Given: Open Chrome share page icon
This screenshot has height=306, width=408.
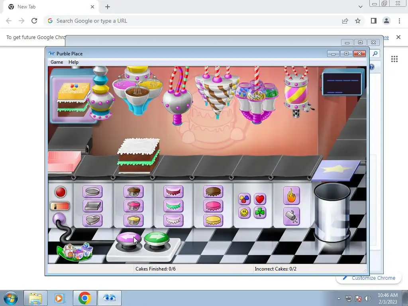Looking at the screenshot, I should pyautogui.click(x=345, y=21).
